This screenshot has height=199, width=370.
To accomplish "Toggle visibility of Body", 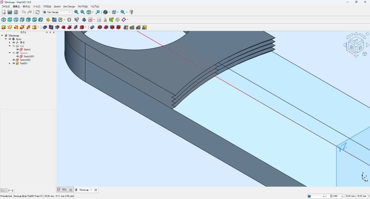I will point(10,39).
